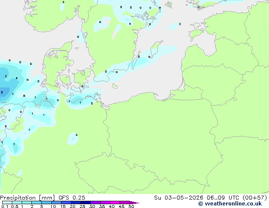Click the legend label '25'

coord(82,206)
